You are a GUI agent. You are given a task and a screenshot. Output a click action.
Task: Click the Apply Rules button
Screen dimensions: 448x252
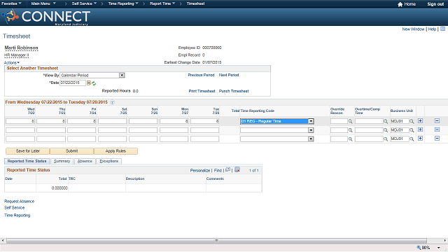tap(115, 151)
